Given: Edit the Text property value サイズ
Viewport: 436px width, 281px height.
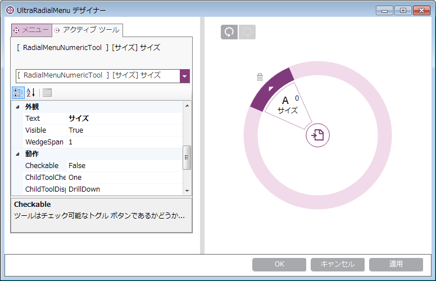Looking at the screenshot, I should pos(125,119).
